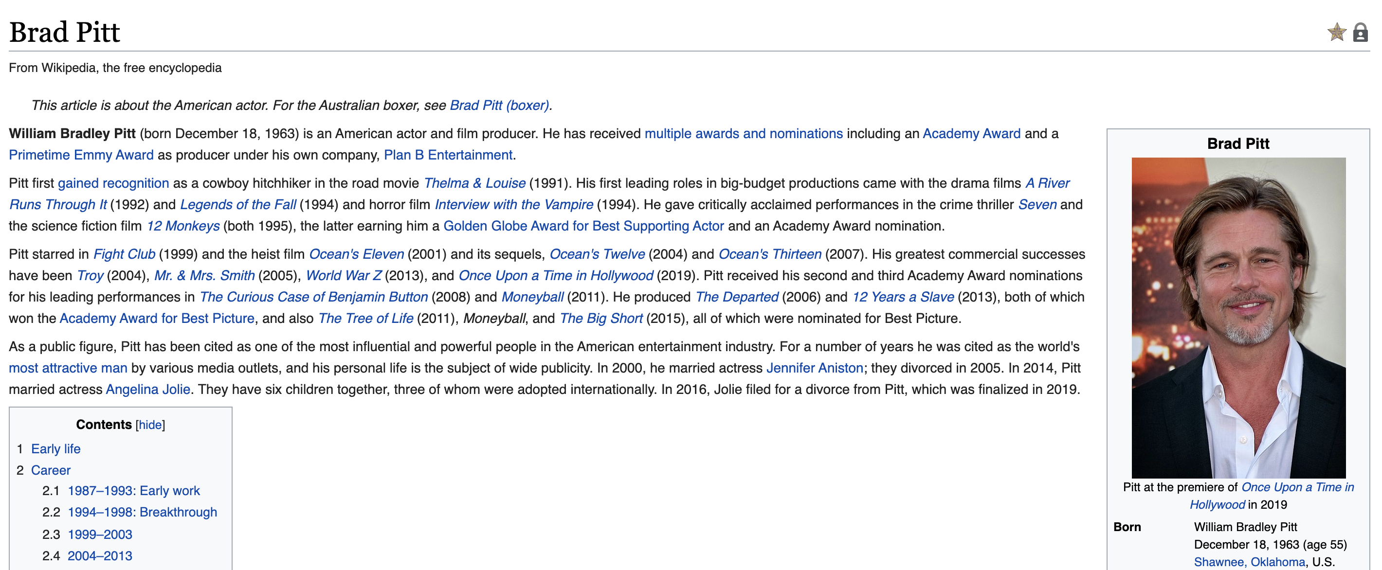
Task: Open the Brad Pitt (boxer) link
Action: tap(499, 105)
